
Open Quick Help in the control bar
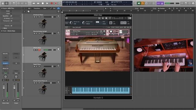[10, 3]
